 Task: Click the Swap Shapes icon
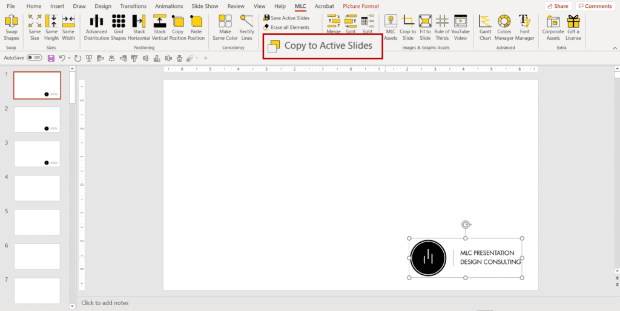click(11, 27)
